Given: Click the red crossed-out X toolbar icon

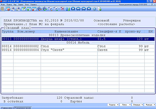Looking at the screenshot, I should (63, 9).
